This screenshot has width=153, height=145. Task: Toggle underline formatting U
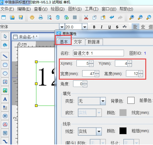coord(109,27)
